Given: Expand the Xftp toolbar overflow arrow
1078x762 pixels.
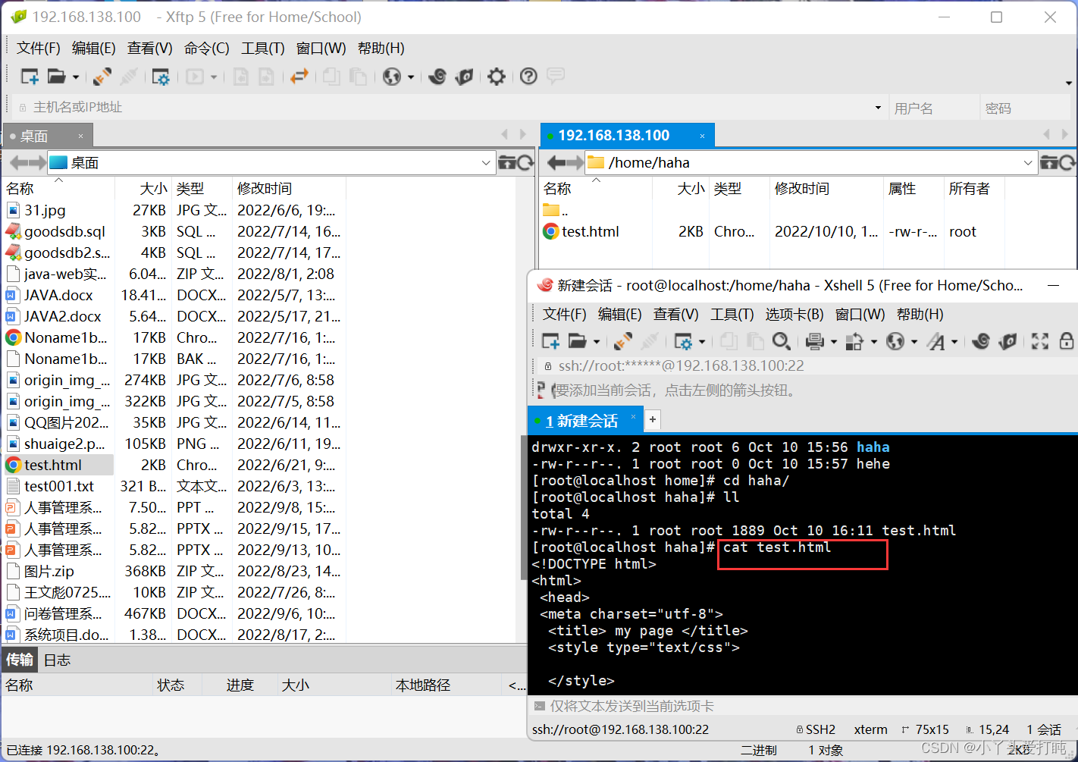Looking at the screenshot, I should 1069,83.
